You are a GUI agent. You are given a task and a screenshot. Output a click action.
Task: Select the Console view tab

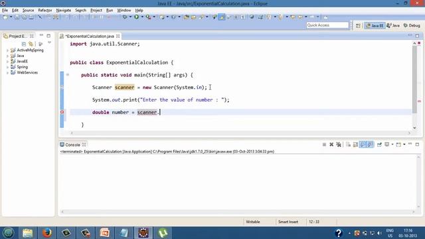pyautogui.click(x=72, y=145)
